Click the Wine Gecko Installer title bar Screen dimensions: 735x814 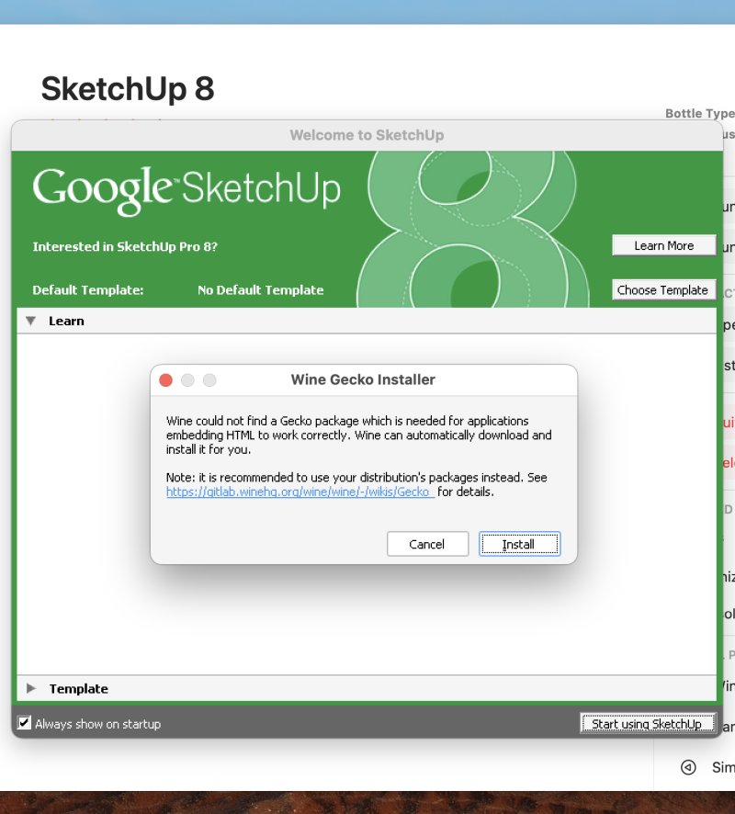(x=363, y=379)
